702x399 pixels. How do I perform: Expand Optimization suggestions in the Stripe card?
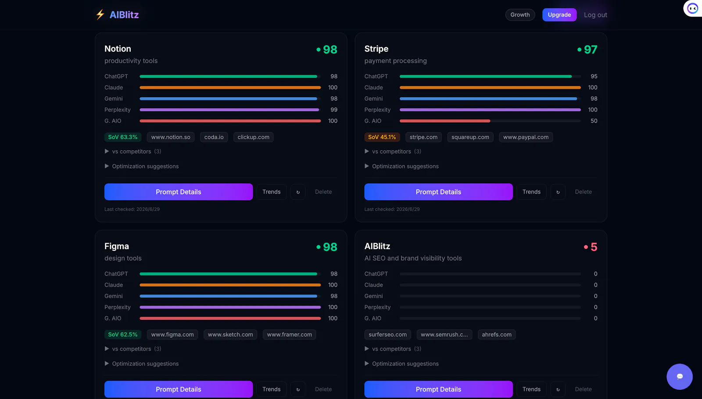point(401,166)
